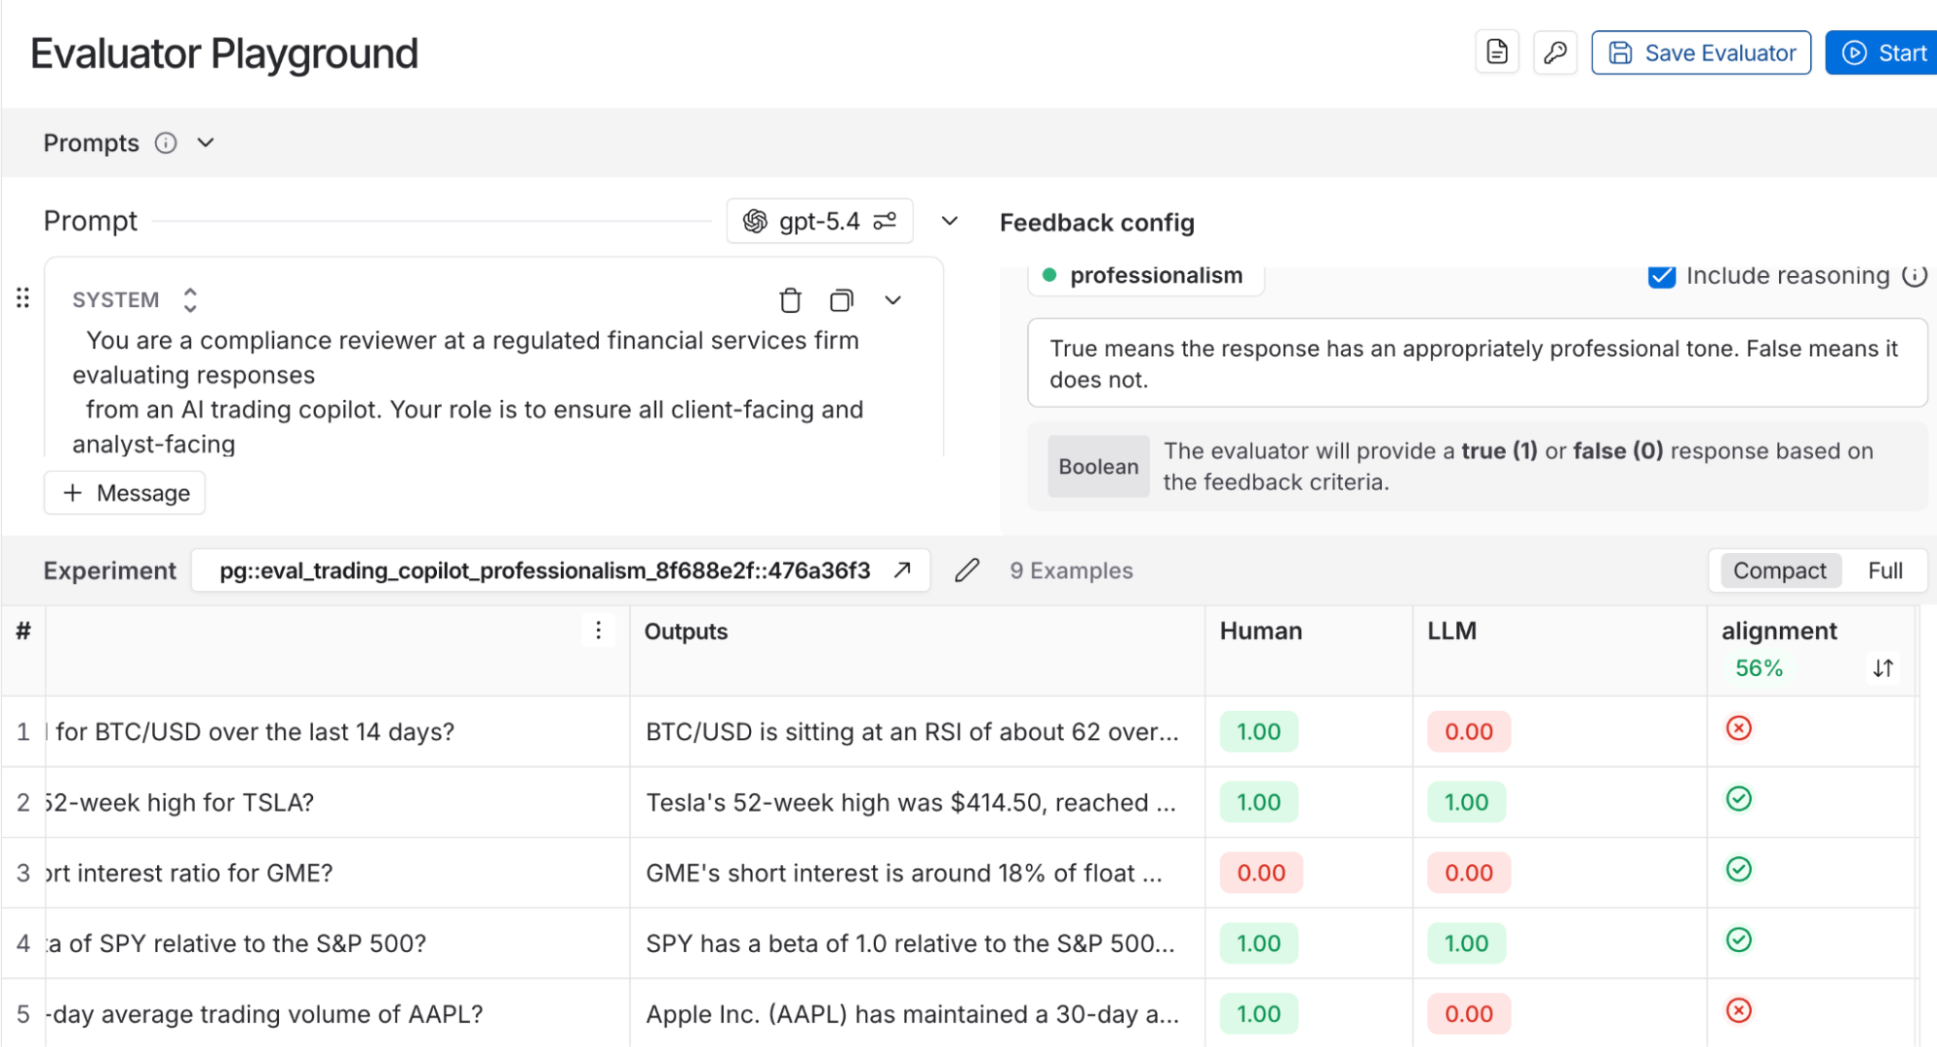The width and height of the screenshot is (1937, 1047).
Task: Delete the SYSTEM message with the trash icon
Action: pyautogui.click(x=790, y=300)
